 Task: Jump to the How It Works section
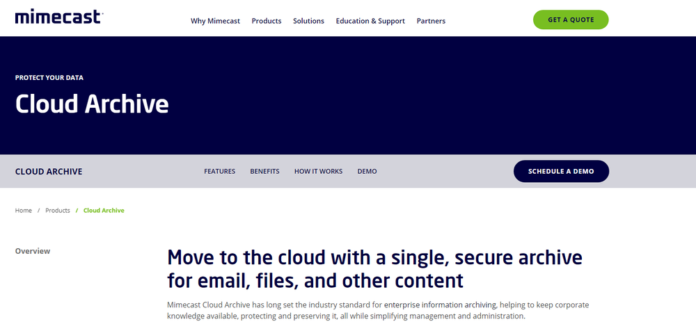click(318, 171)
